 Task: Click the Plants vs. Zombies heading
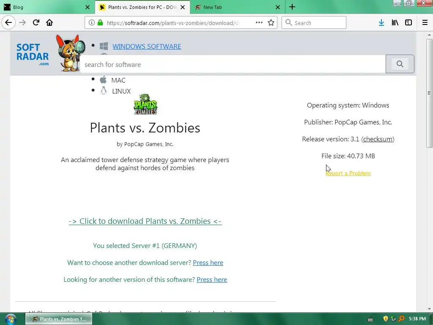[x=145, y=128]
